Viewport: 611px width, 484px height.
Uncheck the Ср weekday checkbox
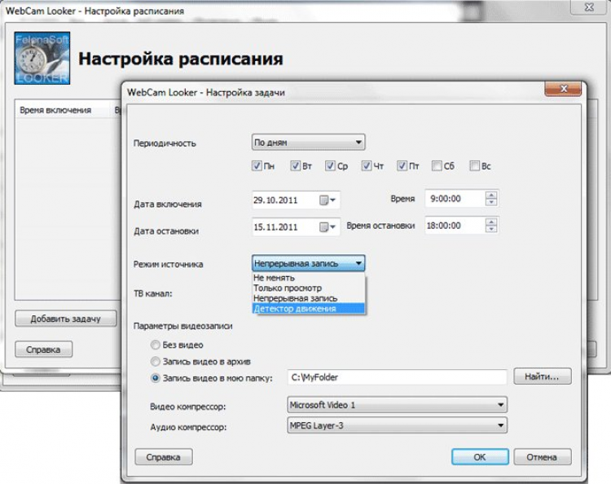[x=330, y=166]
